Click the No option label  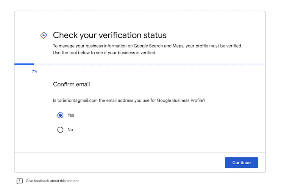click(x=70, y=129)
